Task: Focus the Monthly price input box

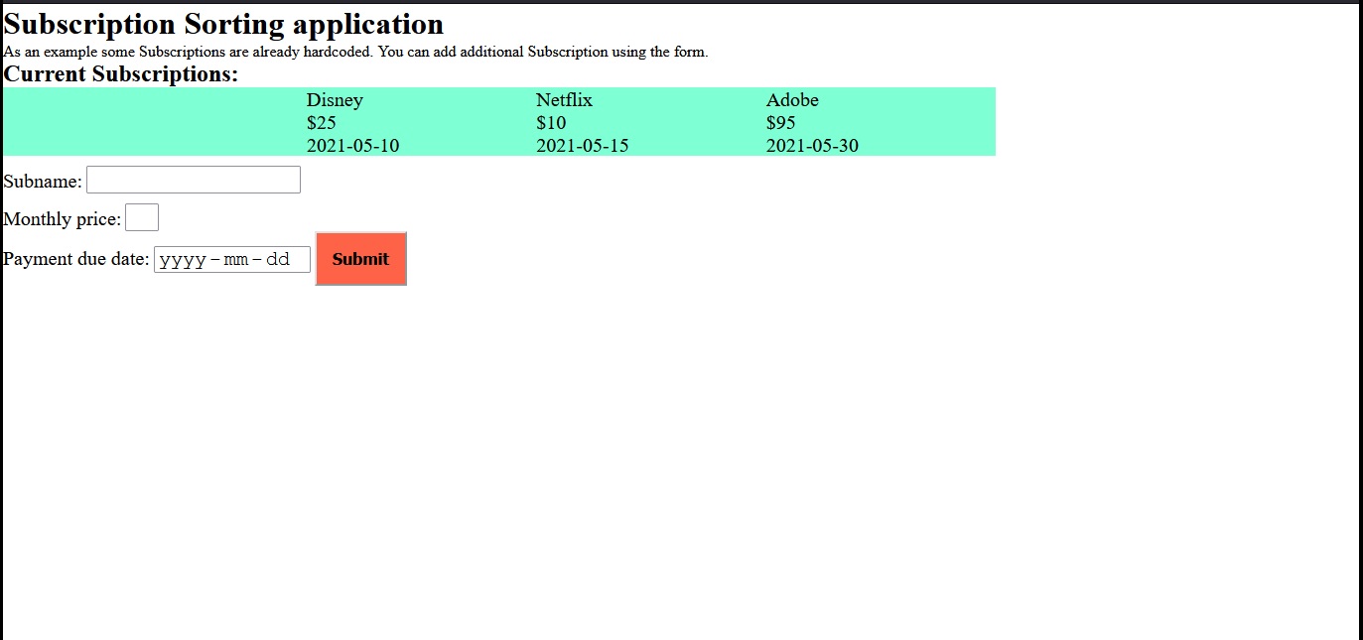Action: pos(142,217)
